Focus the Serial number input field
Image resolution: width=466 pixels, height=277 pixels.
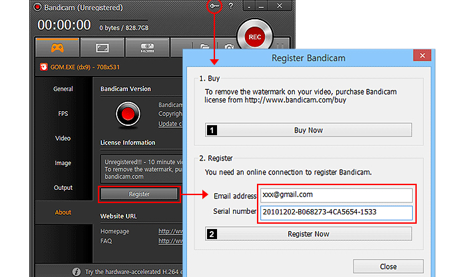point(336,212)
